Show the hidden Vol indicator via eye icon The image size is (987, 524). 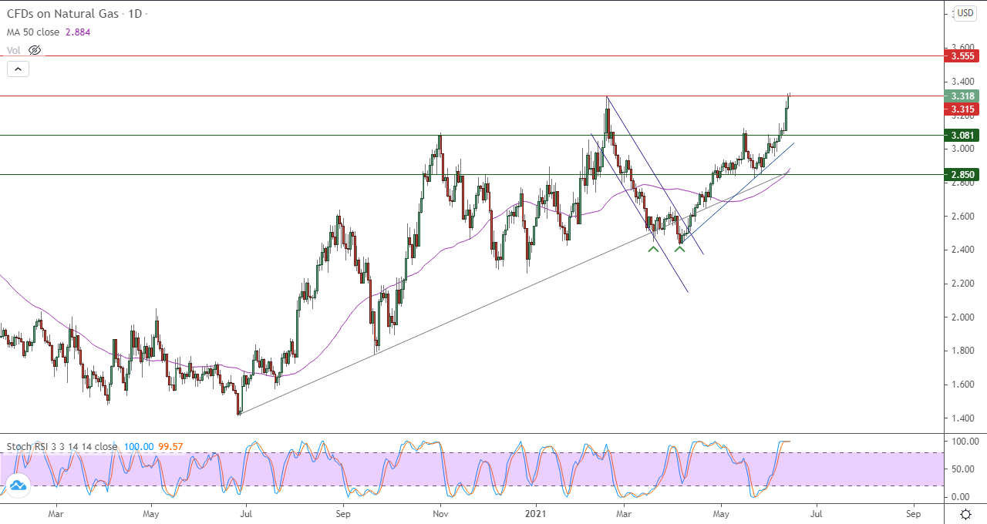pyautogui.click(x=34, y=50)
